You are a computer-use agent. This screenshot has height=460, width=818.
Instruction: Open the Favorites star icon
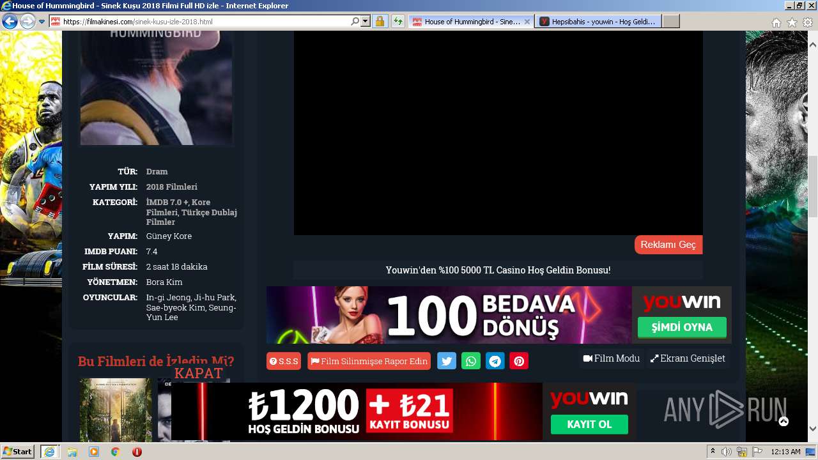tap(792, 22)
